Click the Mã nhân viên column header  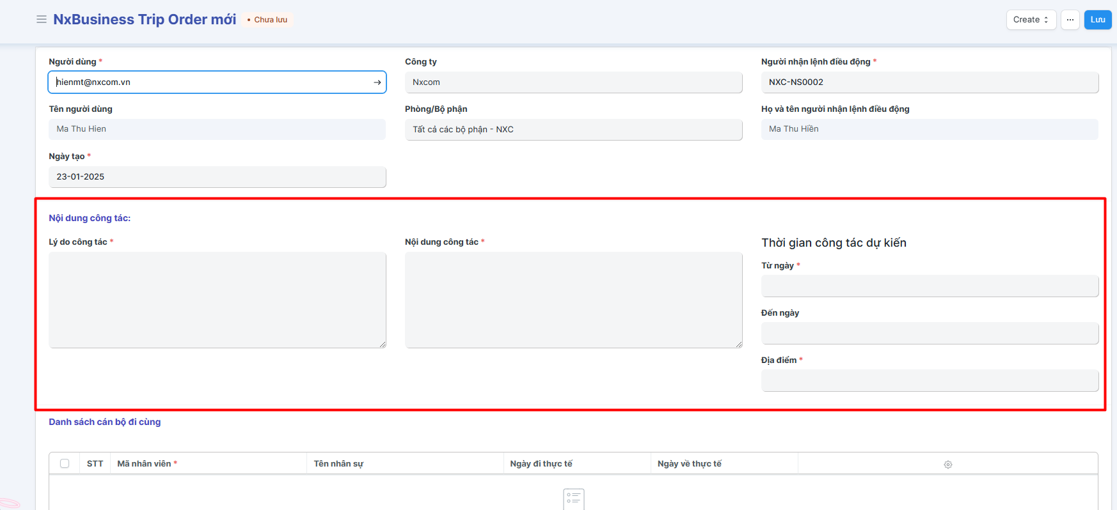145,463
